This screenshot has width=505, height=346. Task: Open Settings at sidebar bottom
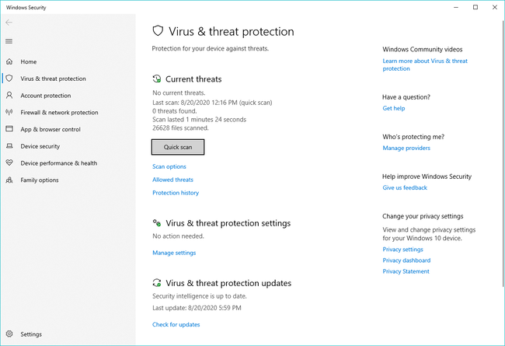tap(31, 334)
